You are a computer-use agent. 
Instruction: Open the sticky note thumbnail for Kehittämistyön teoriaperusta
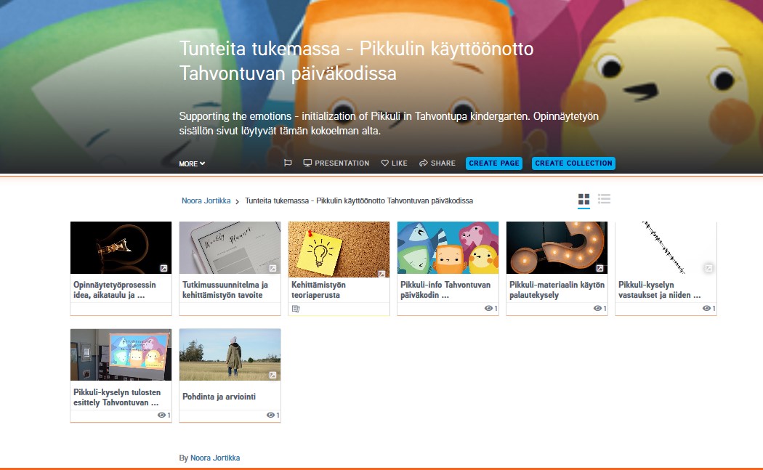[x=339, y=249]
